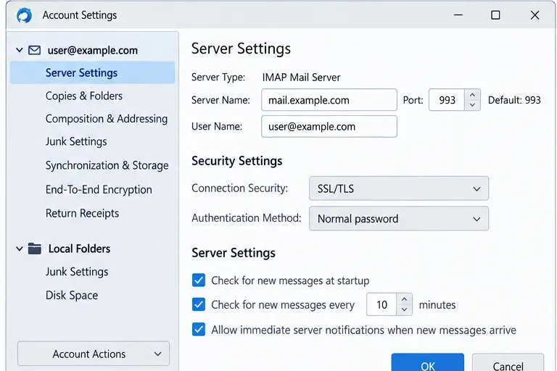The width and height of the screenshot is (557, 371).
Task: Click the Port number field
Action: [x=447, y=100]
